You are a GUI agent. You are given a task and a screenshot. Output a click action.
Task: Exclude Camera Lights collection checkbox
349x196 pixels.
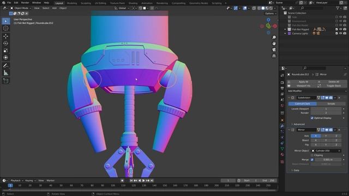tap(336, 33)
